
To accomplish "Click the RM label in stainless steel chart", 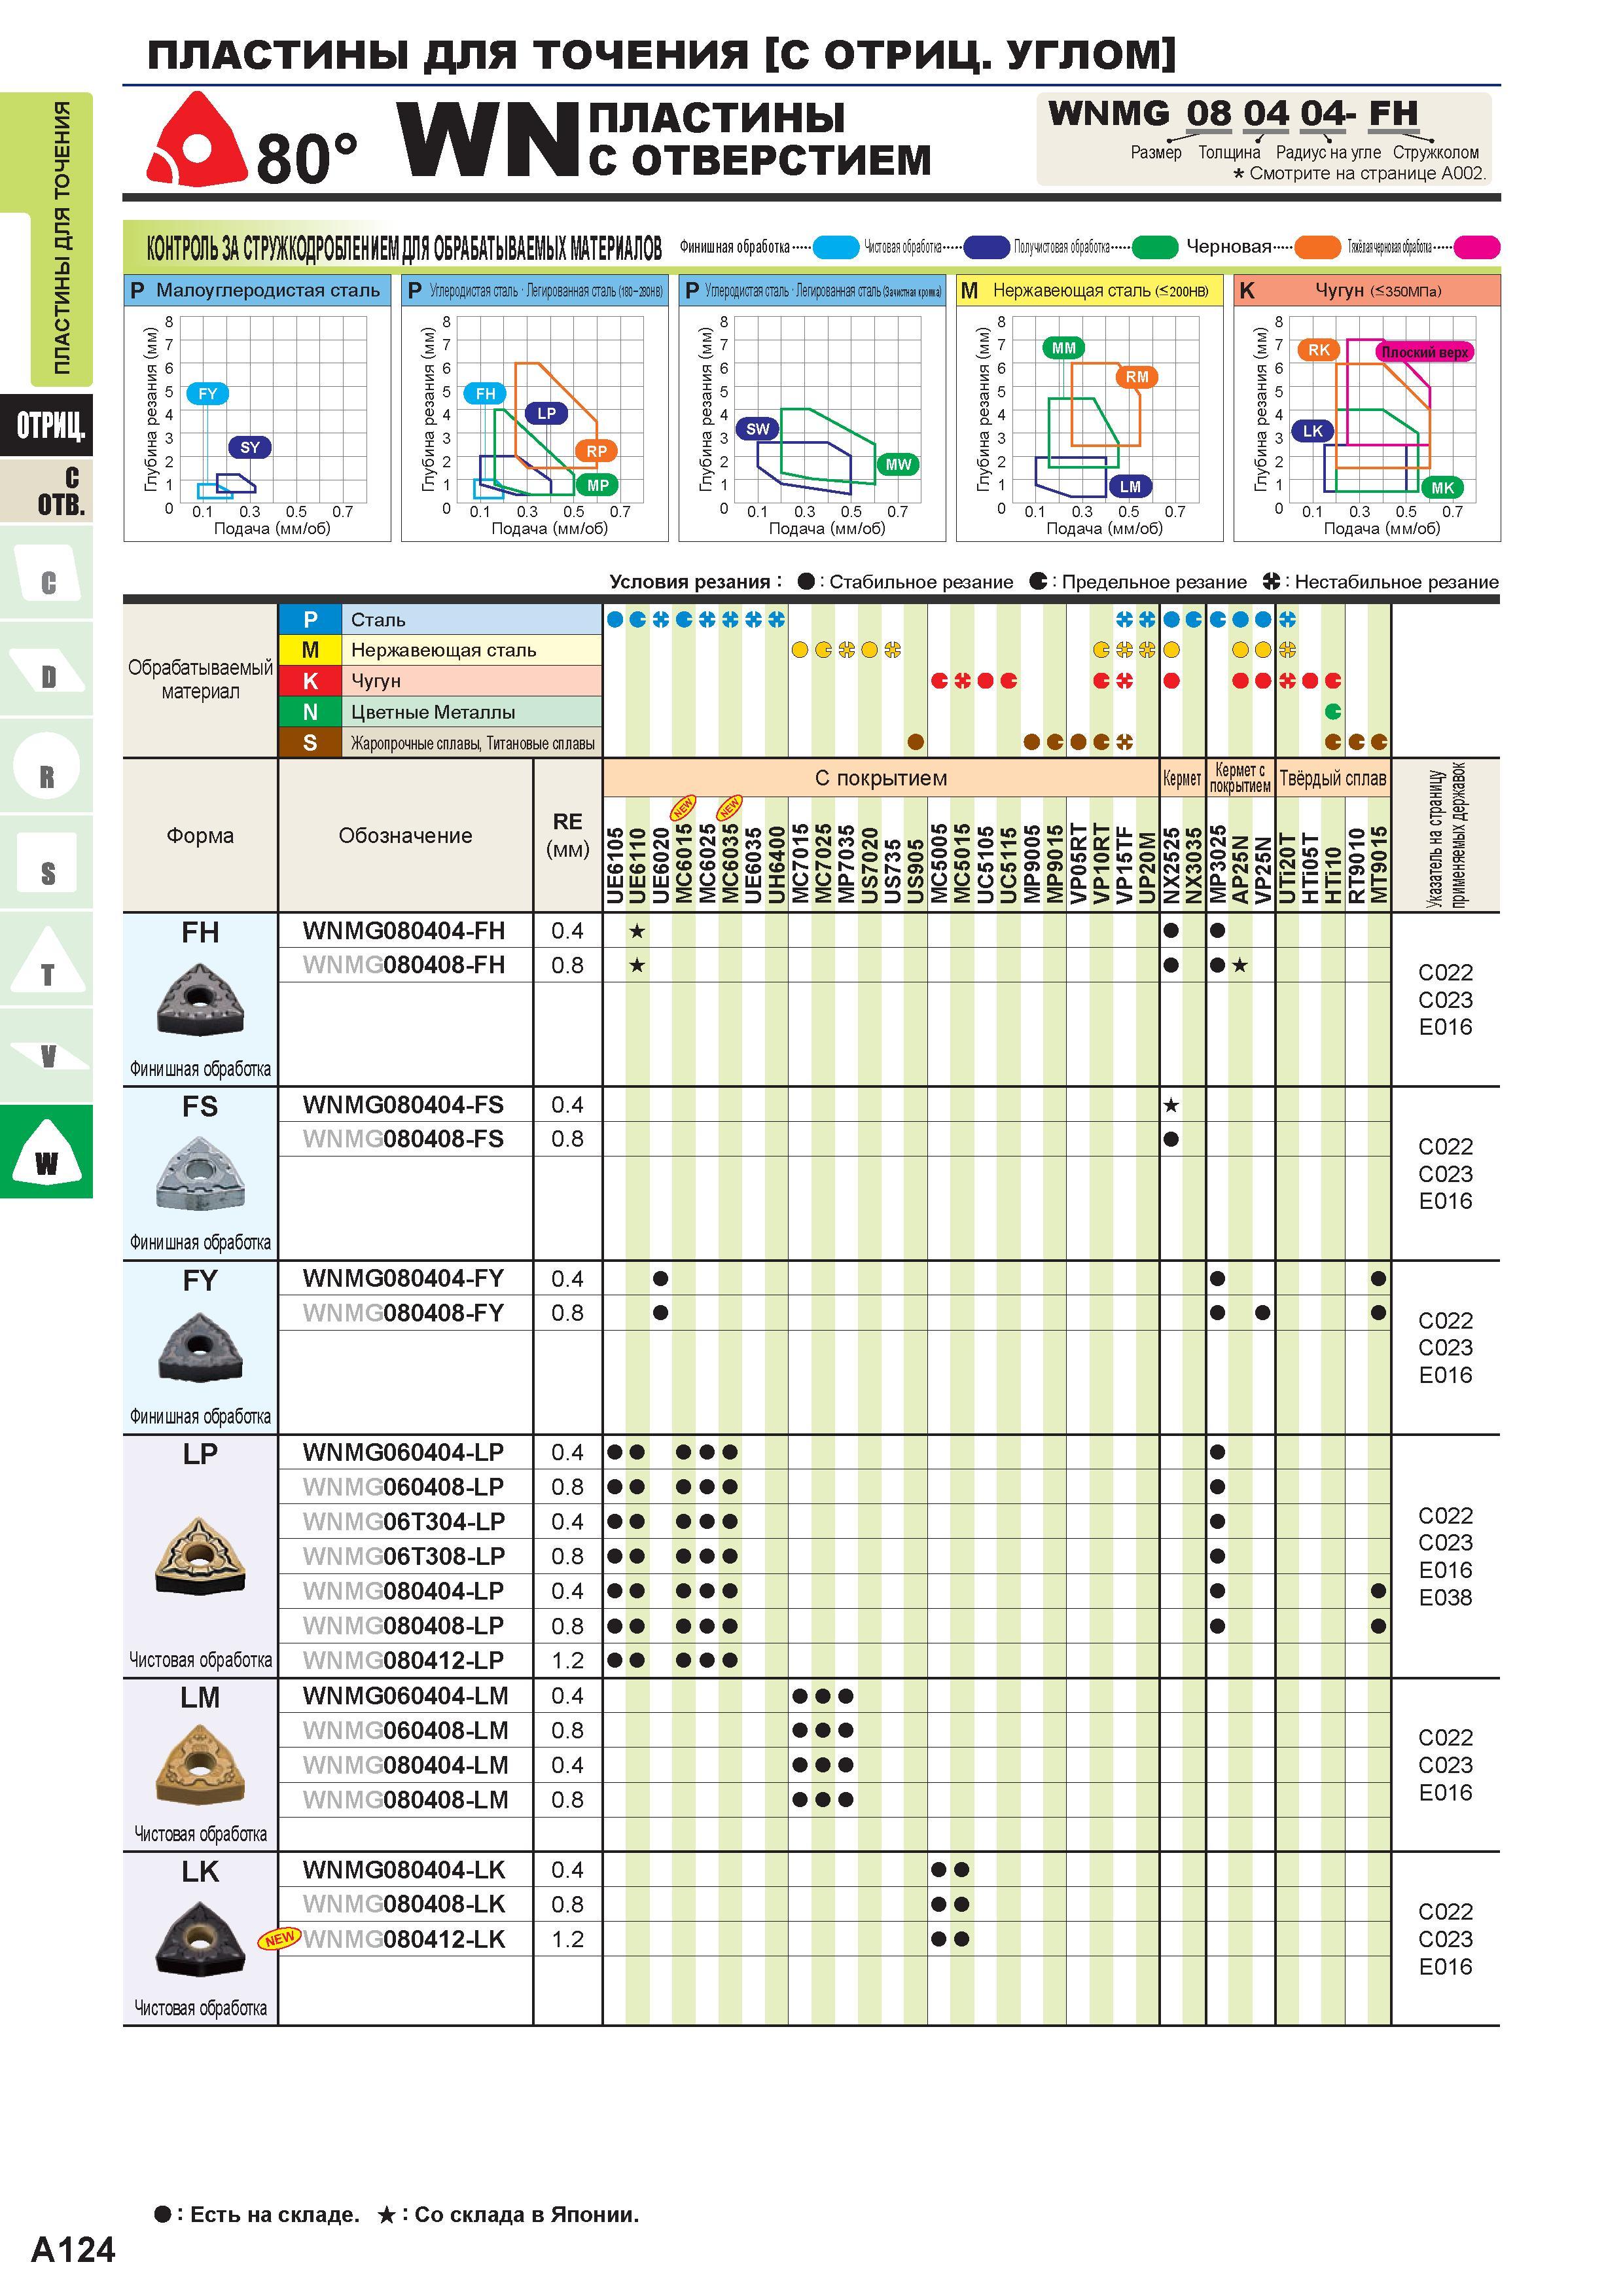I will click(x=1137, y=377).
